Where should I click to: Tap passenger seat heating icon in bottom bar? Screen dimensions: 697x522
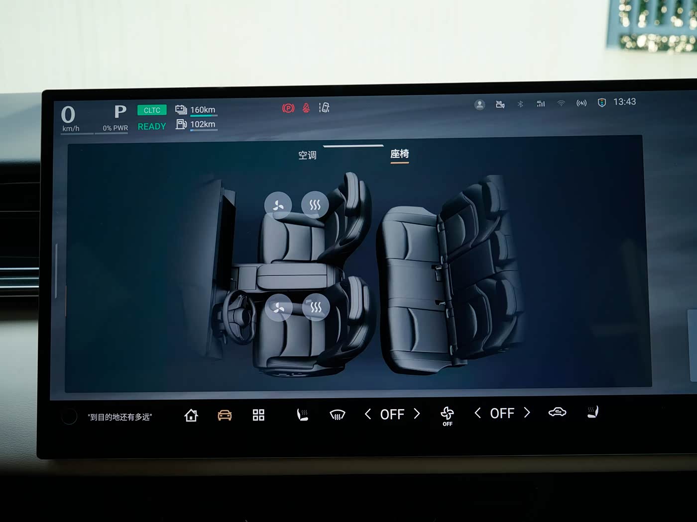point(592,412)
